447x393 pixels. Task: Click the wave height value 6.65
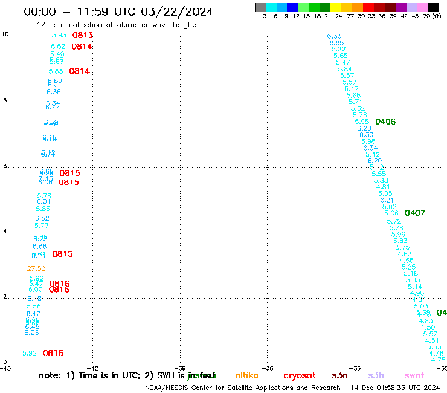coord(336,43)
